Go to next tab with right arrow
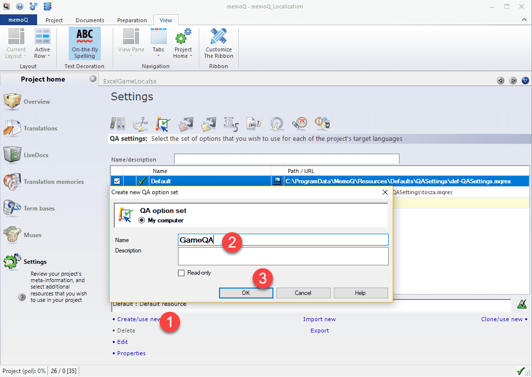Screen dimensions: 532x377 513,81
